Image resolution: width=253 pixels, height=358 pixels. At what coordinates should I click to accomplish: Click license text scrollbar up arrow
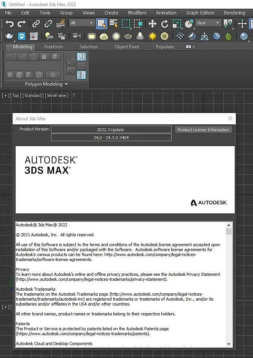point(229,225)
